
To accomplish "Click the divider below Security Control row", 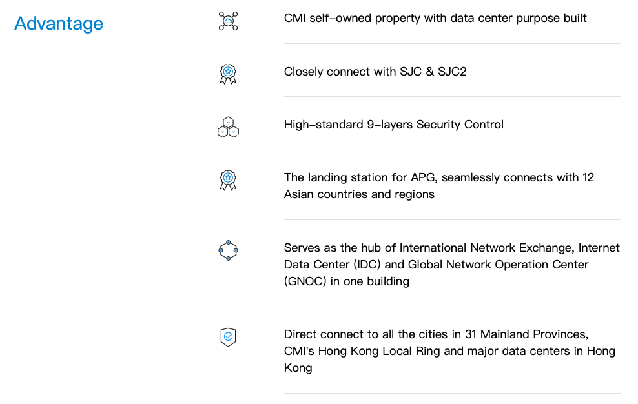I will [453, 150].
